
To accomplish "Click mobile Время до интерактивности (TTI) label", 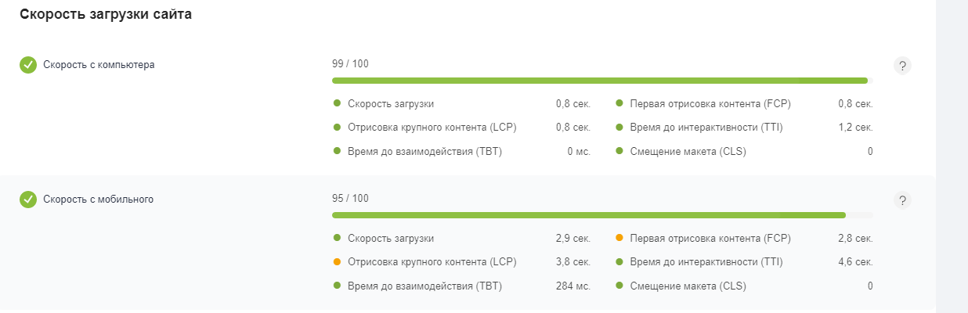I will (706, 262).
